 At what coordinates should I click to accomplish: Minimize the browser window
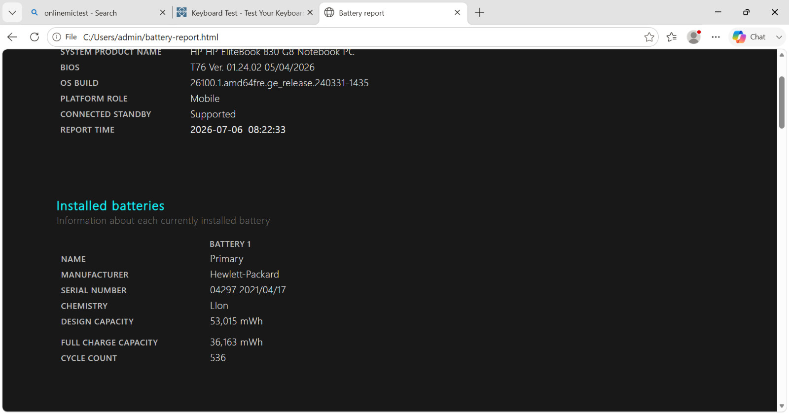[x=718, y=12]
